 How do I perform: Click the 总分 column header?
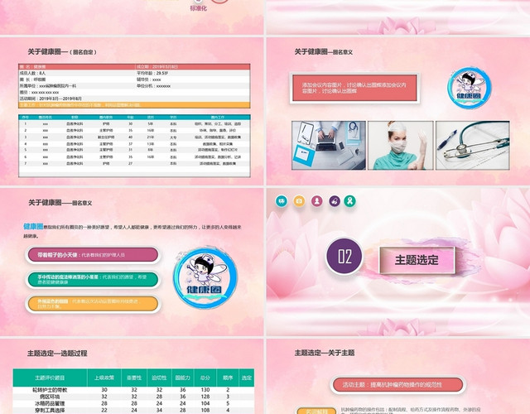click(205, 378)
